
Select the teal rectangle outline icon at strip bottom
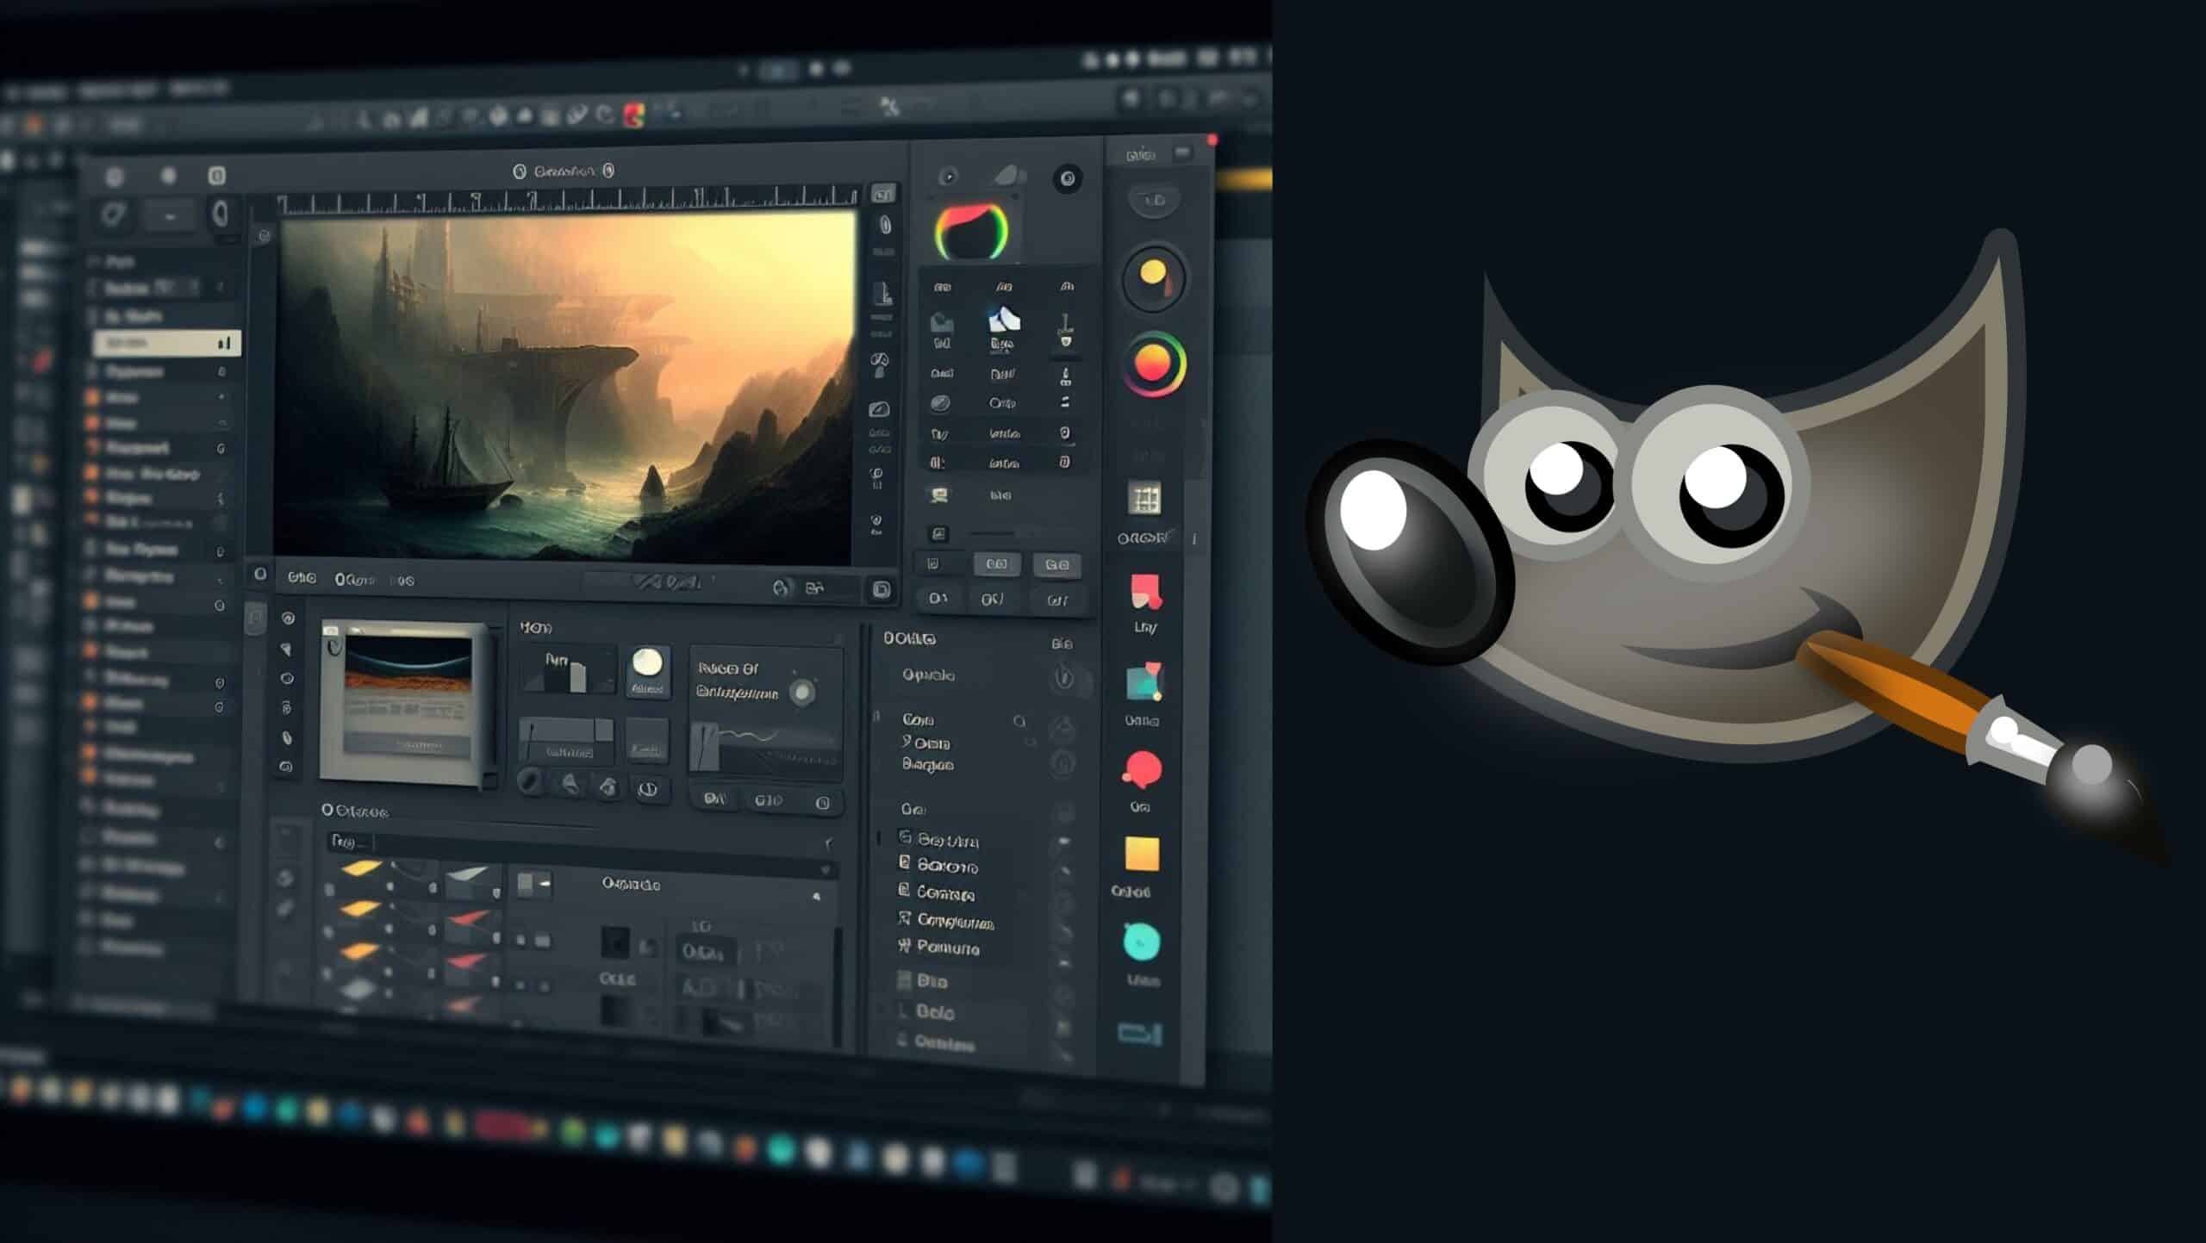pos(1140,1032)
